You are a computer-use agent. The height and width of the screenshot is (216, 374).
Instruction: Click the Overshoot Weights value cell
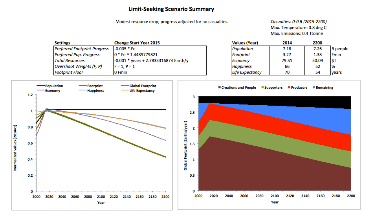tap(159, 66)
